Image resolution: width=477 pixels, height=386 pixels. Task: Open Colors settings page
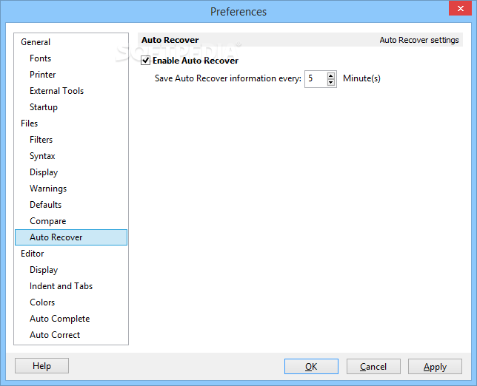pyautogui.click(x=42, y=302)
